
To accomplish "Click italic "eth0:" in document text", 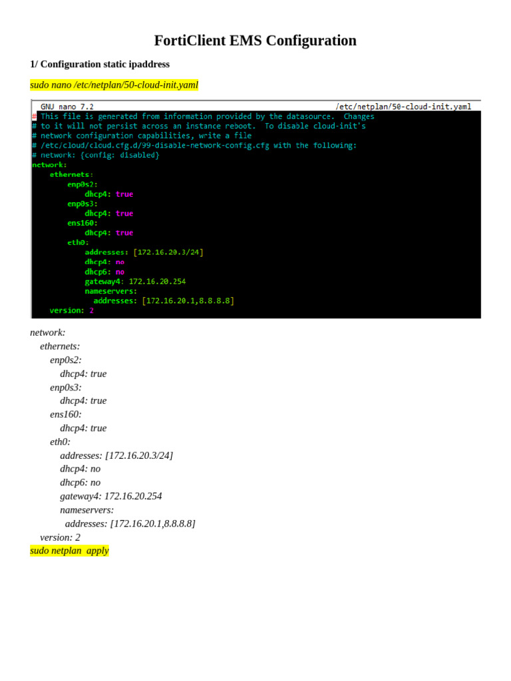I will [x=60, y=442].
